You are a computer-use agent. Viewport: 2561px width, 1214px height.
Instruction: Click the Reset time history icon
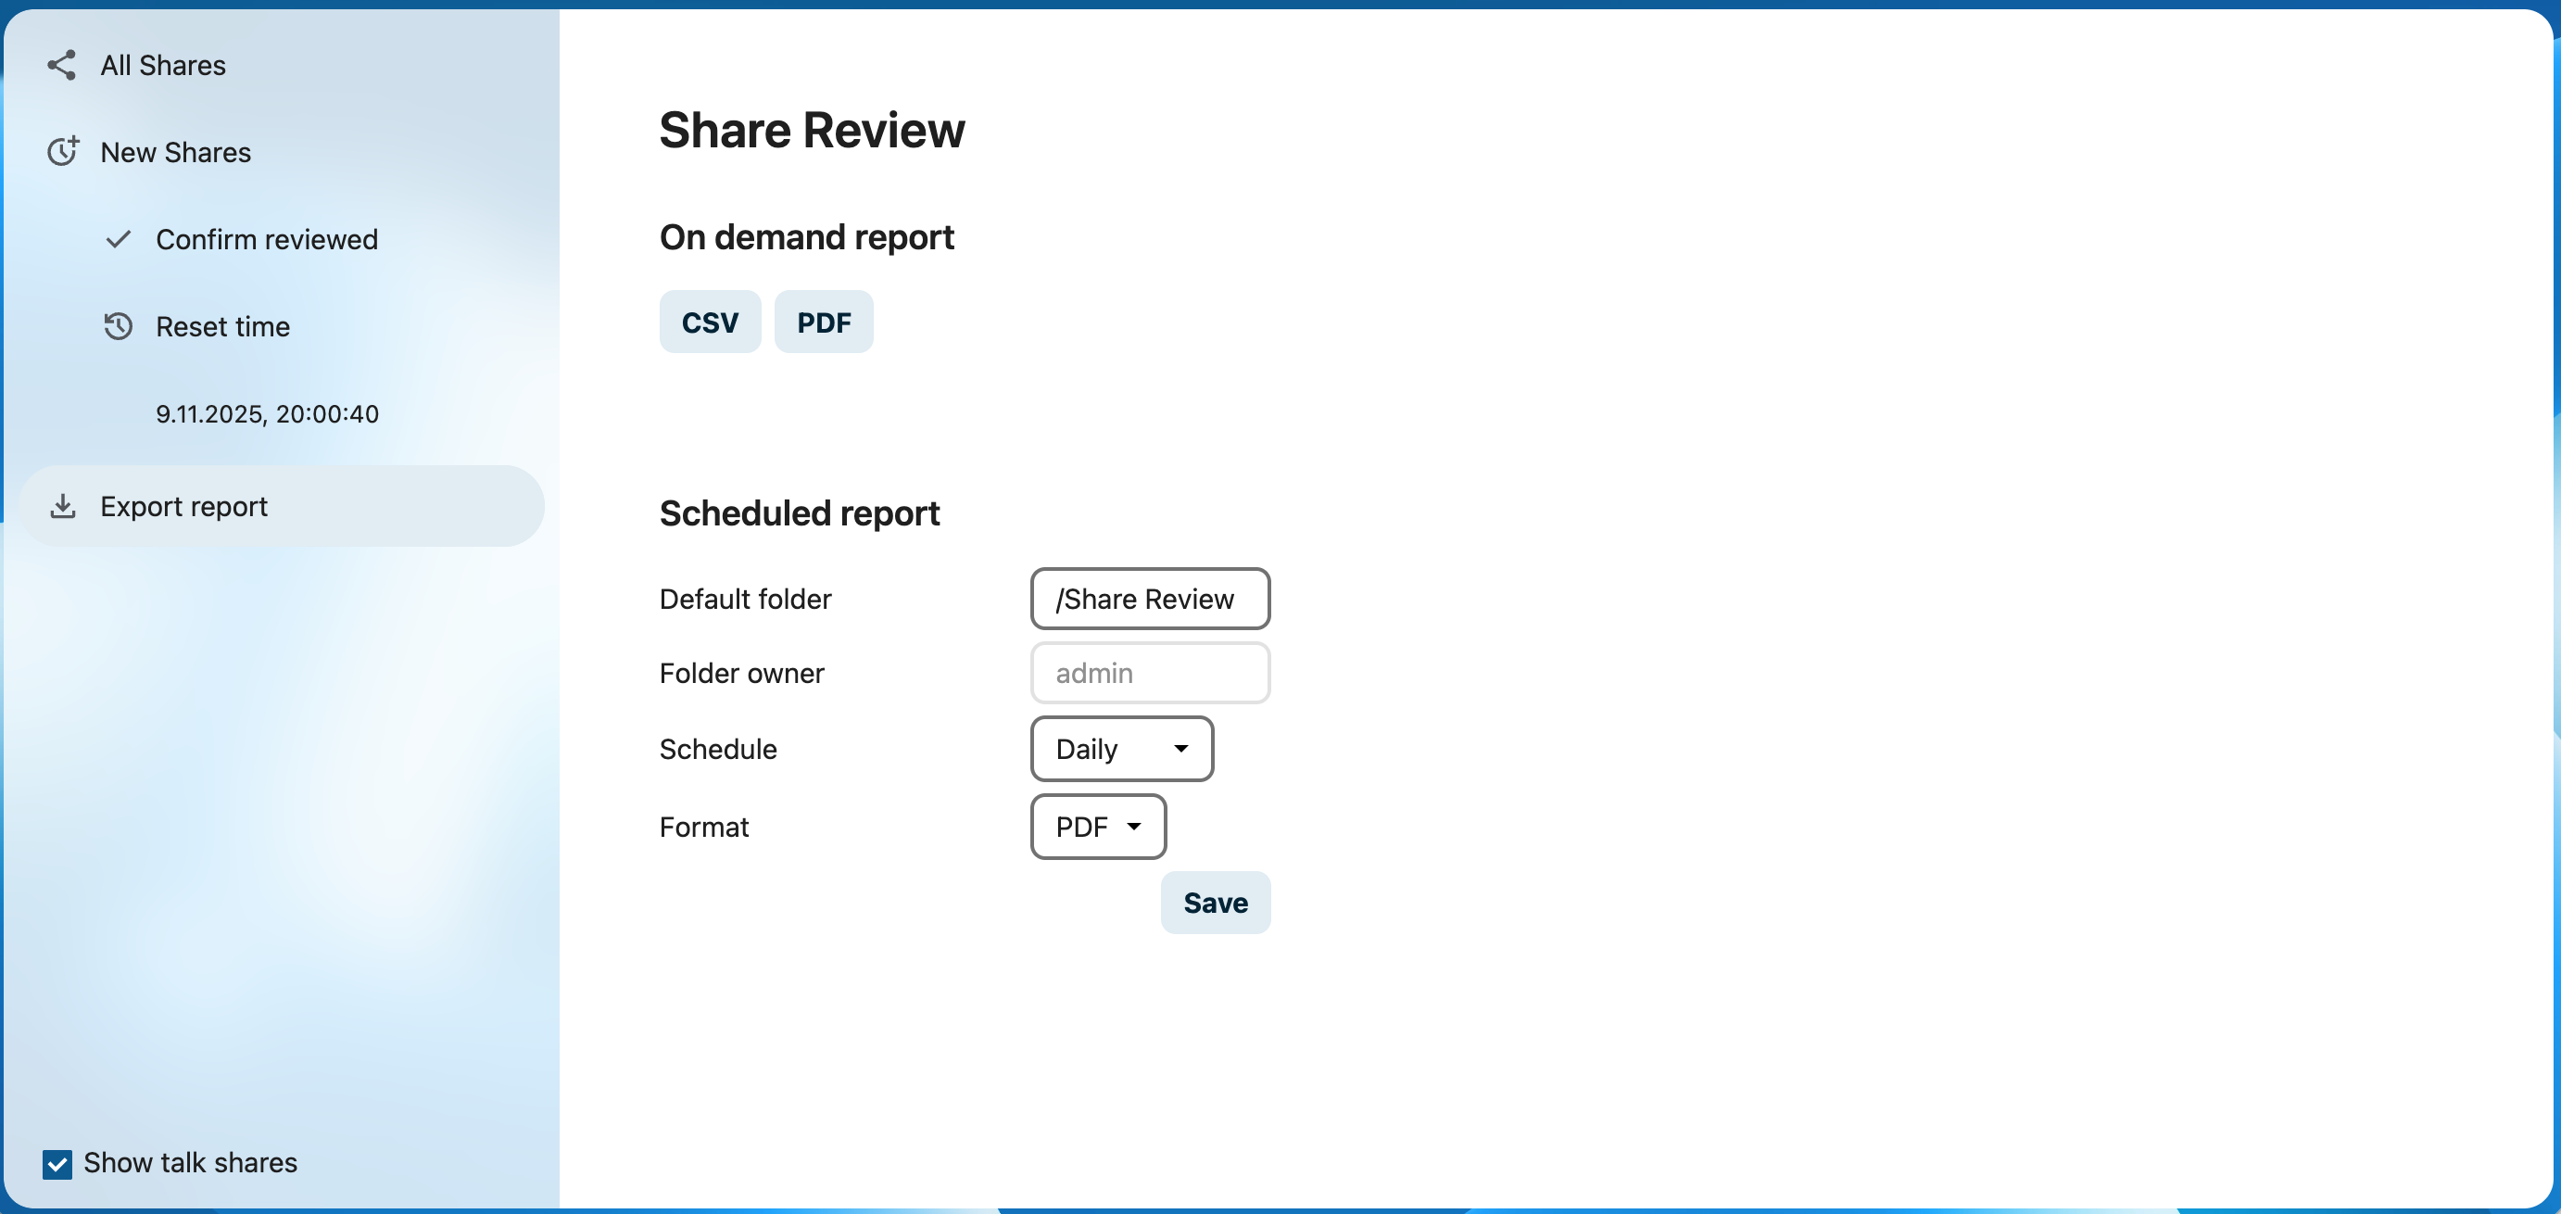pos(119,326)
